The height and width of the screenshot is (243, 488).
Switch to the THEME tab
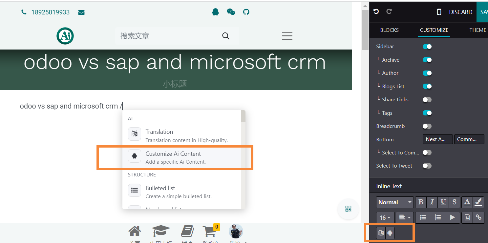pyautogui.click(x=478, y=30)
